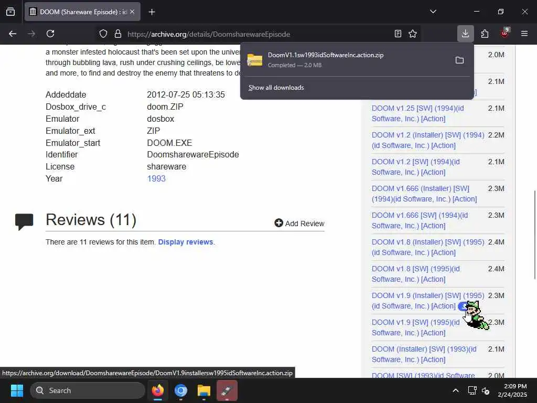Click the muted volume tray icon
This screenshot has height=403, width=537.
click(x=486, y=390)
